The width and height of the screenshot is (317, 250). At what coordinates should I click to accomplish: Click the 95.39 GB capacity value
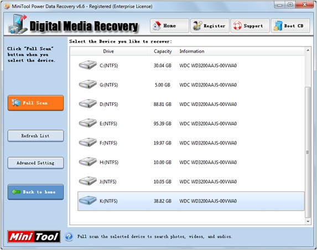coord(163,124)
